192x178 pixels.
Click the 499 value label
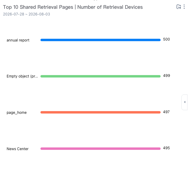tap(166, 76)
